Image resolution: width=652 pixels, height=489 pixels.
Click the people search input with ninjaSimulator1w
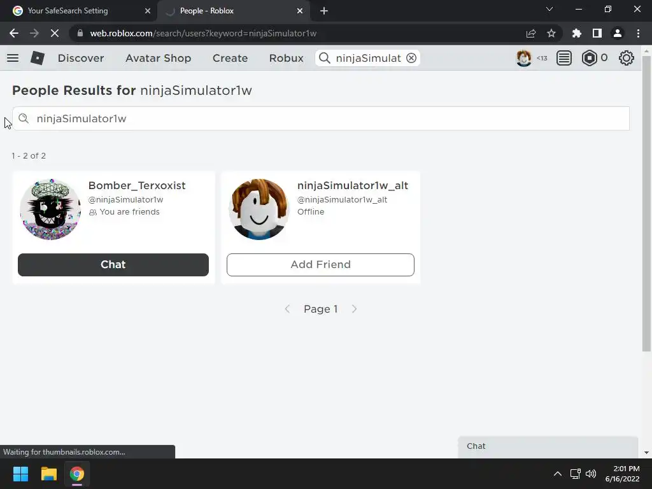[321, 118]
